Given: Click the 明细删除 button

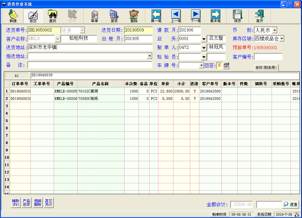Looking at the screenshot, I should coord(37,203).
